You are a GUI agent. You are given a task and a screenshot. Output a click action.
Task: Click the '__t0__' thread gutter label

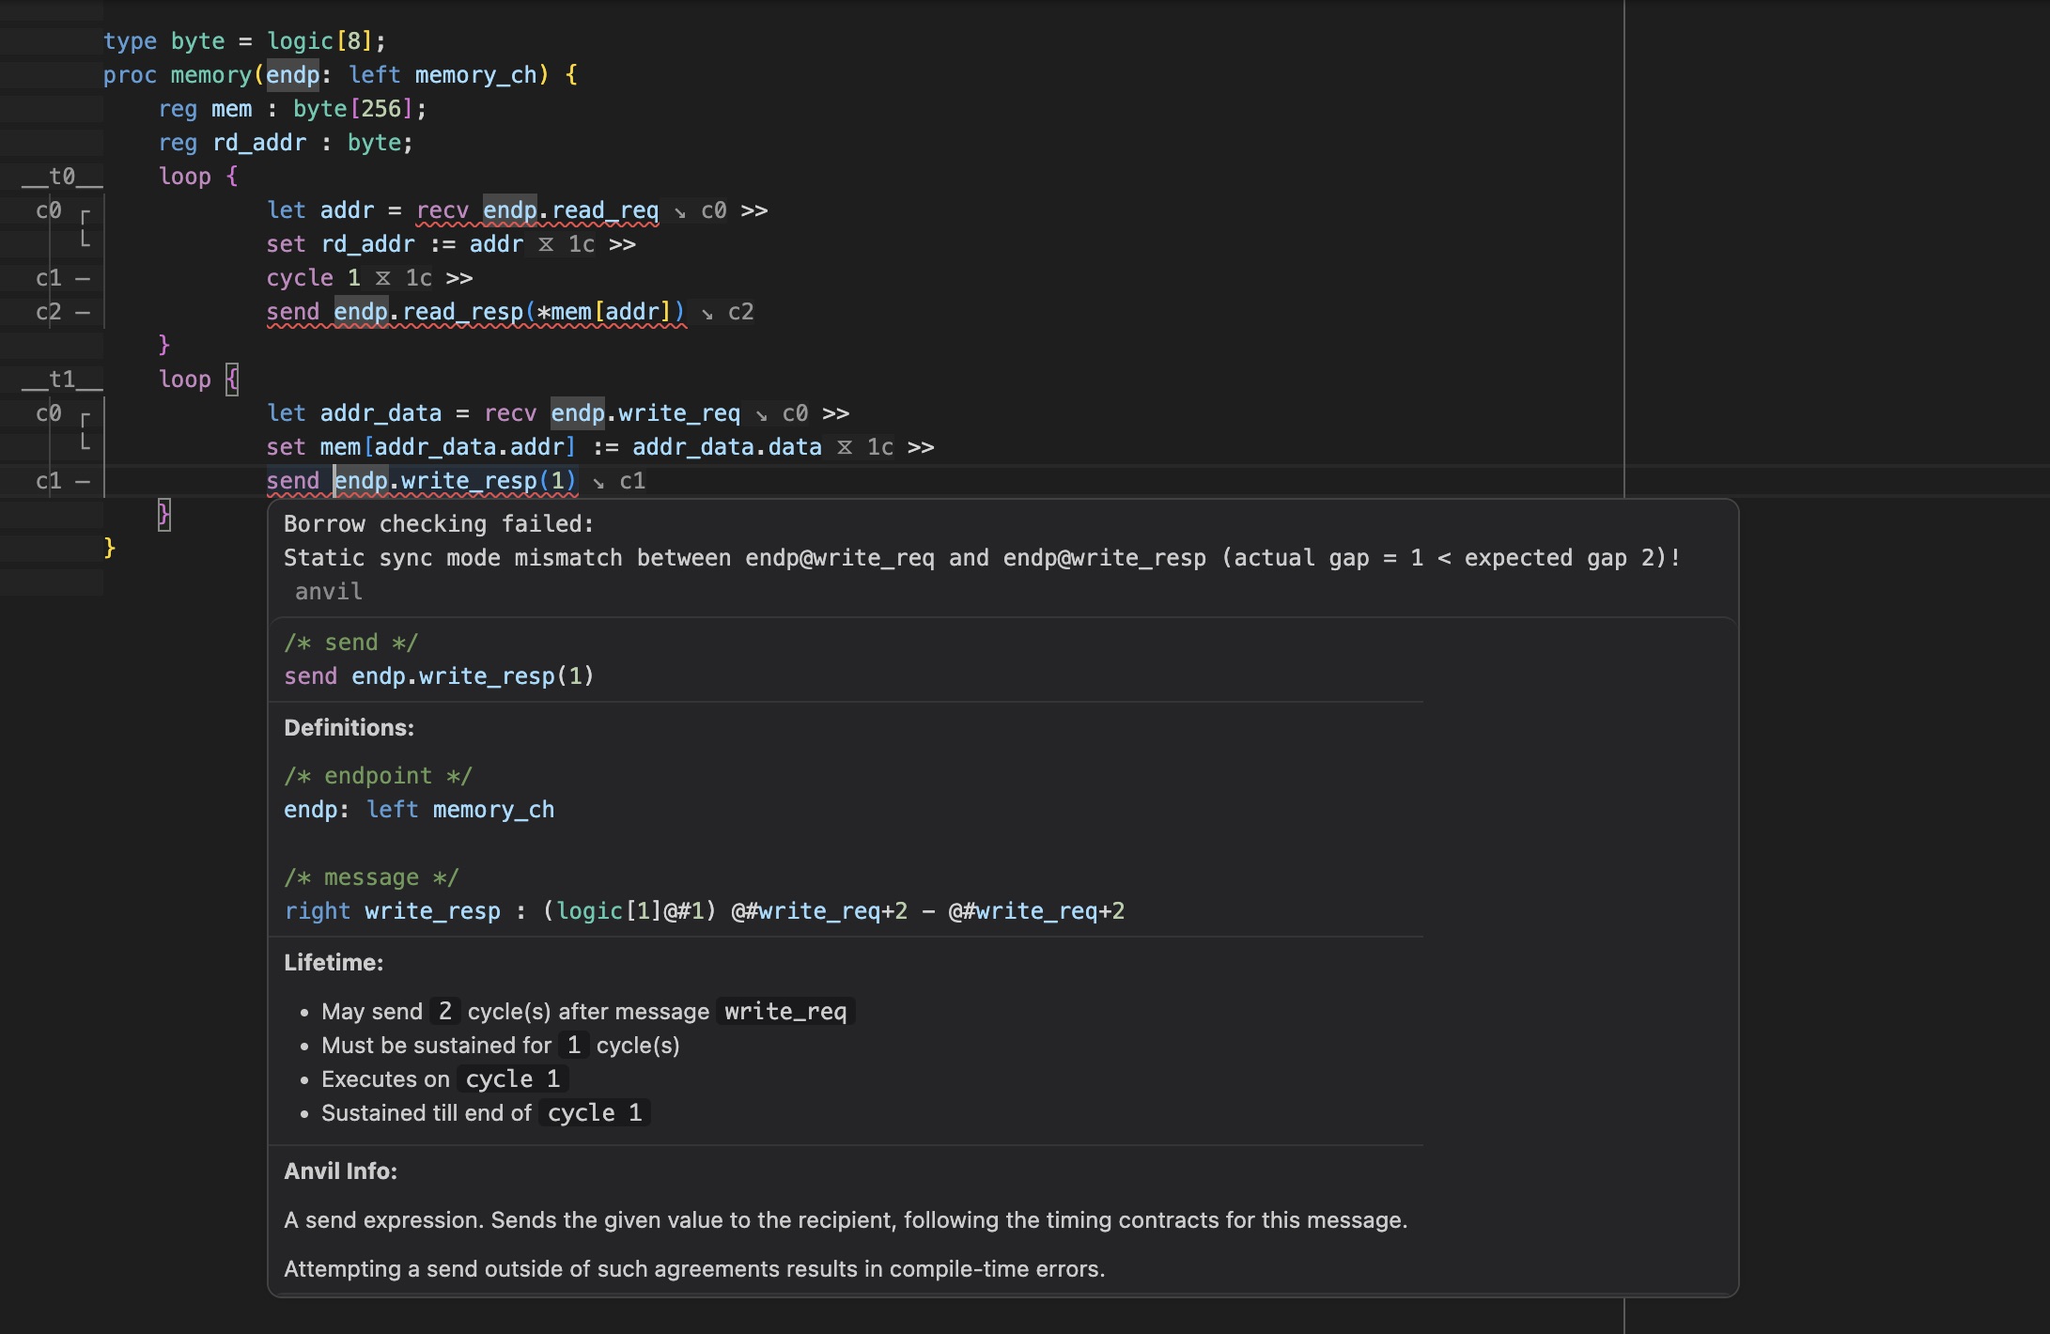pos(62,177)
